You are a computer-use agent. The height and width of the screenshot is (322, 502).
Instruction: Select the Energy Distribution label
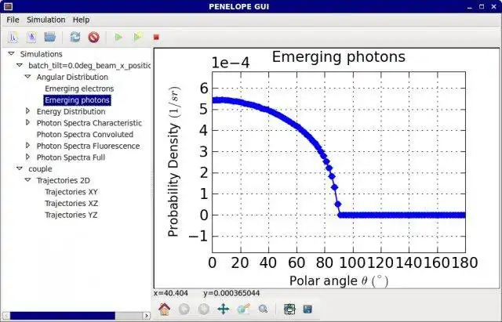71,111
